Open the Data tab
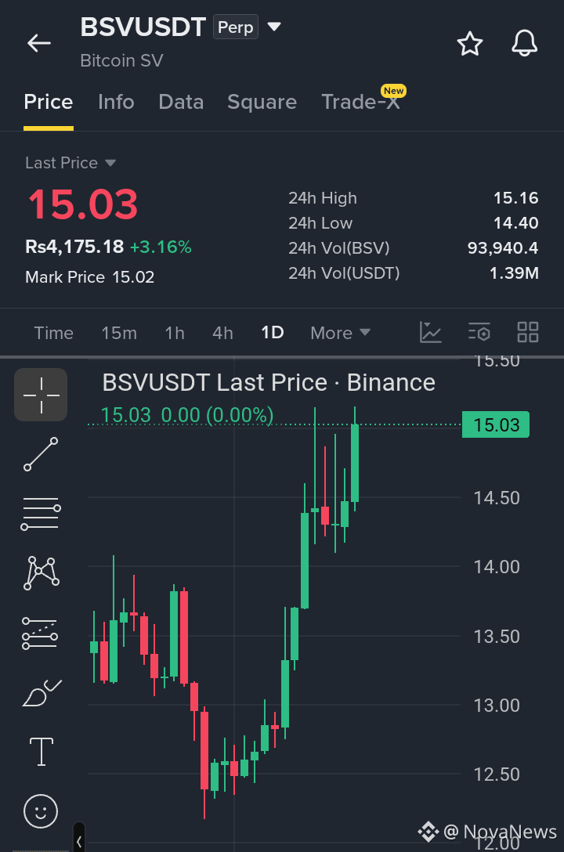Screen dimensions: 564x852 coord(181,102)
